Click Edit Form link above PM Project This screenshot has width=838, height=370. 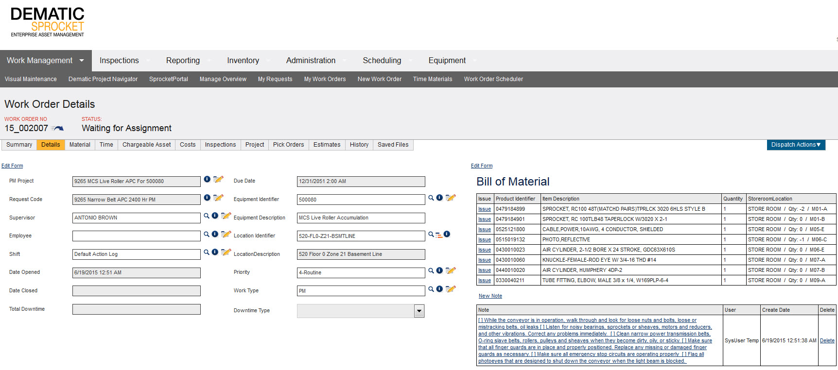point(12,166)
